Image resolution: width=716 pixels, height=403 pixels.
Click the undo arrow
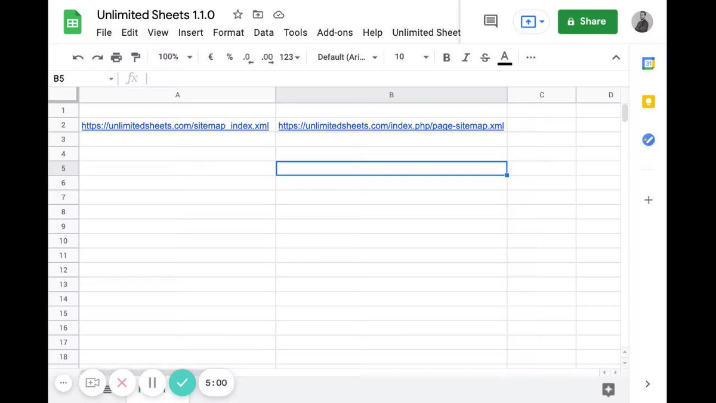[78, 57]
